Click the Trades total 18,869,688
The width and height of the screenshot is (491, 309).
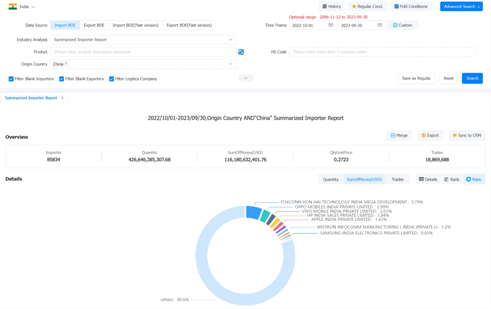coord(437,159)
